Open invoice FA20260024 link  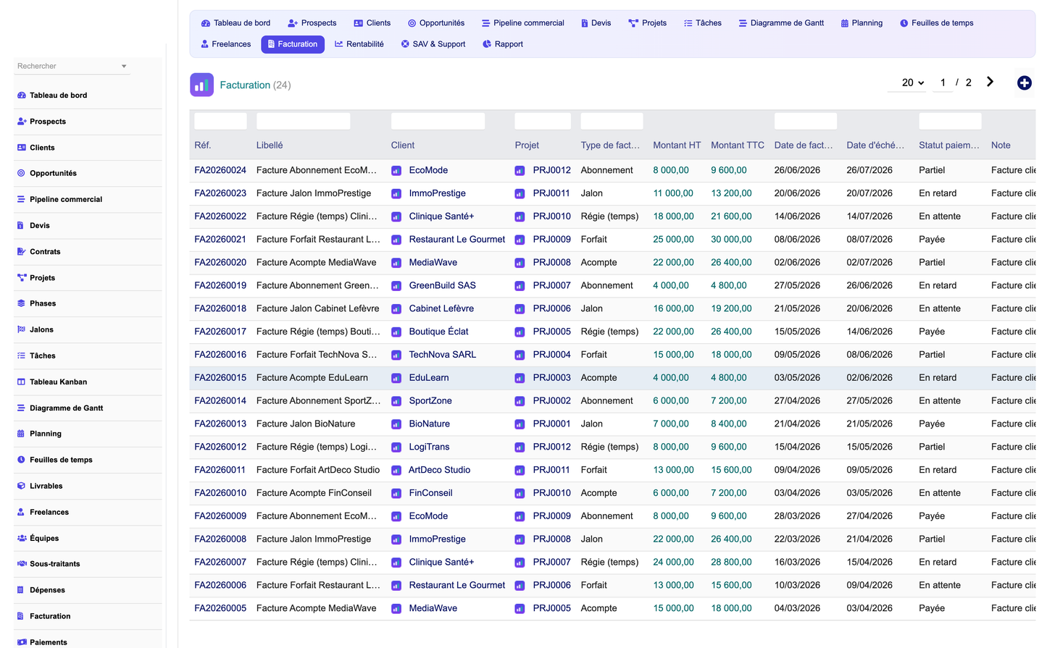(220, 170)
